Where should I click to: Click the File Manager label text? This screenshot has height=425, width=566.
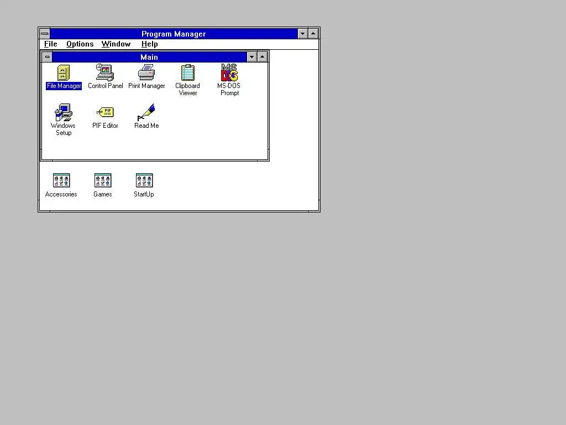point(64,86)
